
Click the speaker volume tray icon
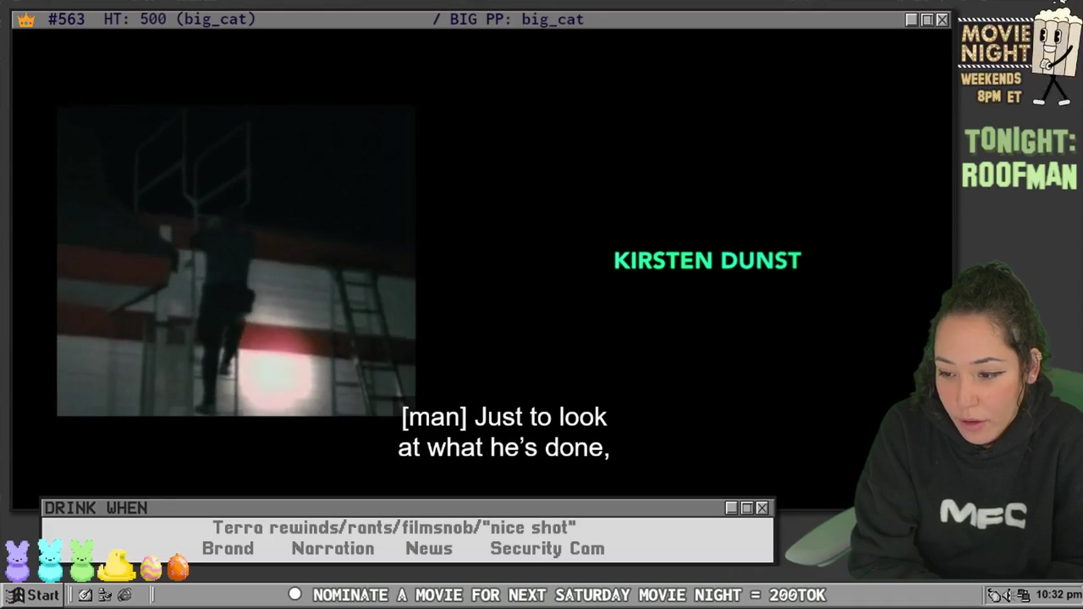[x=1009, y=595]
